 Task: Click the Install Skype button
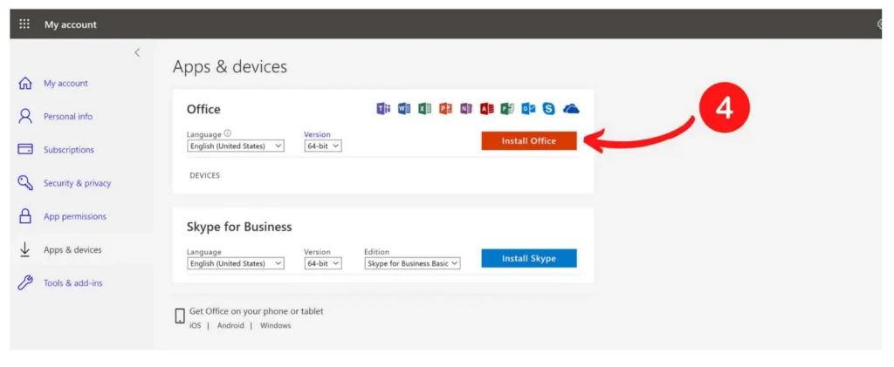528,258
